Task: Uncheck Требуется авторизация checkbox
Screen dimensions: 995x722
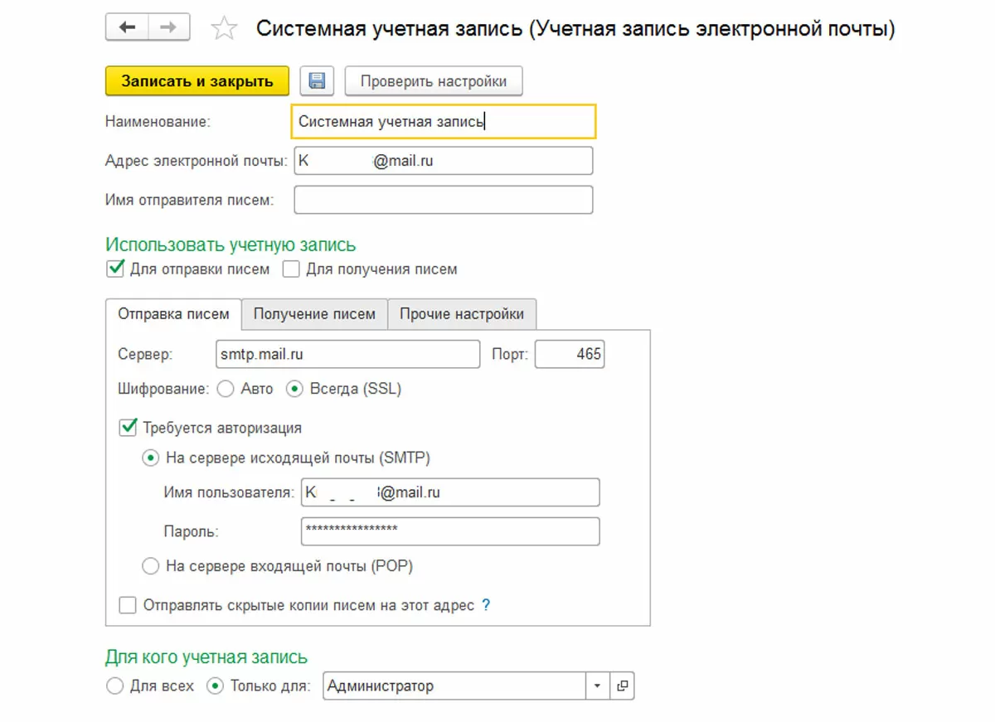Action: [x=129, y=428]
